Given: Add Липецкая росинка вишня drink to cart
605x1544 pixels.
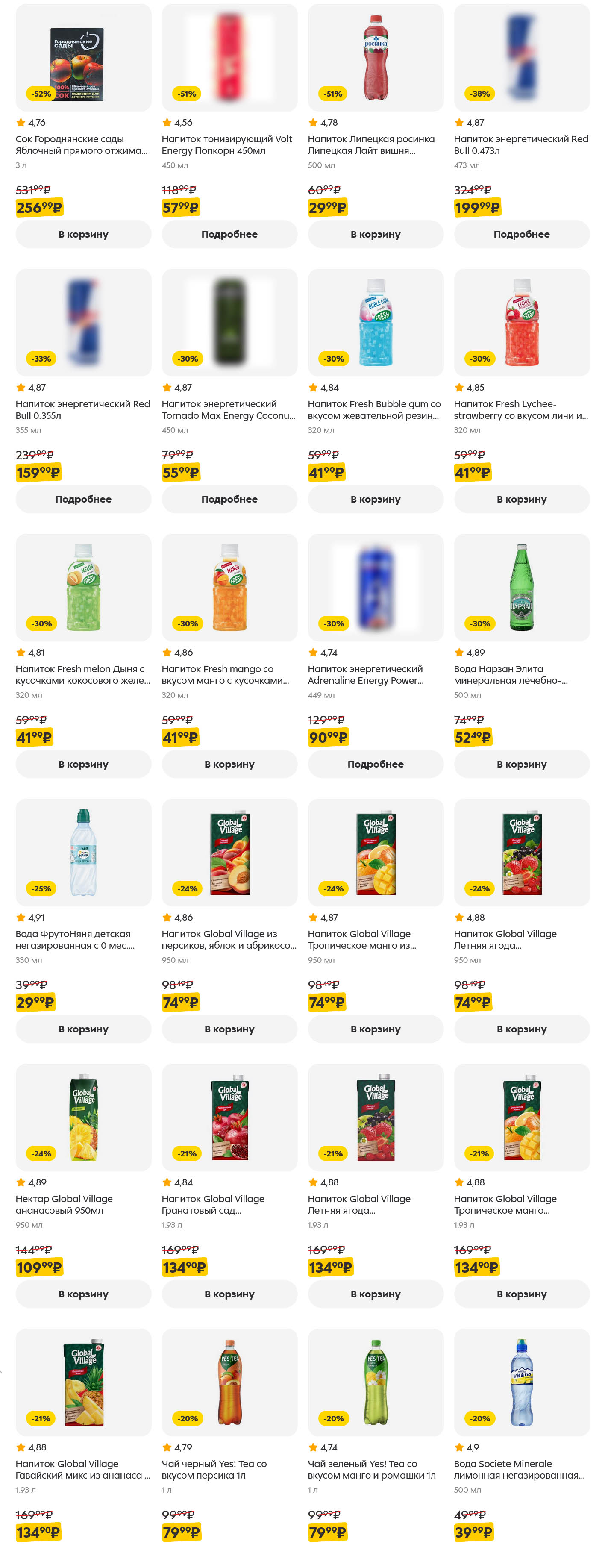Looking at the screenshot, I should click(x=376, y=234).
